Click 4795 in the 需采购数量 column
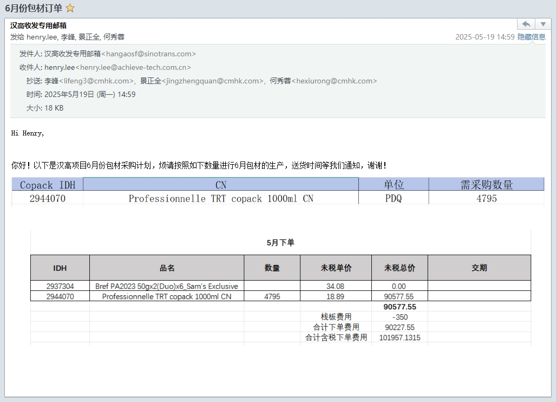 point(486,198)
